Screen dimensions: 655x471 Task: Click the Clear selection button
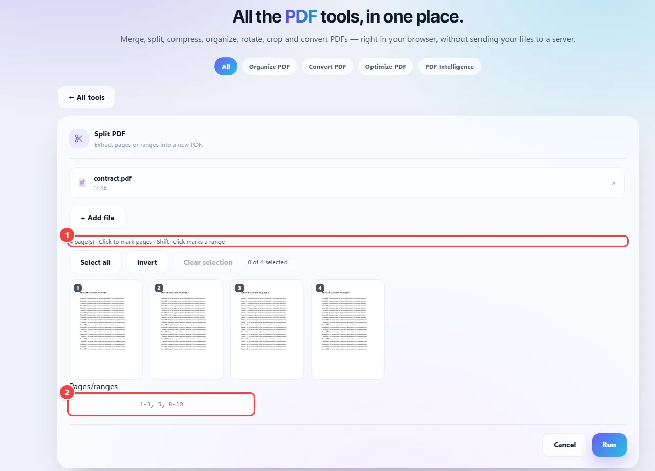208,262
